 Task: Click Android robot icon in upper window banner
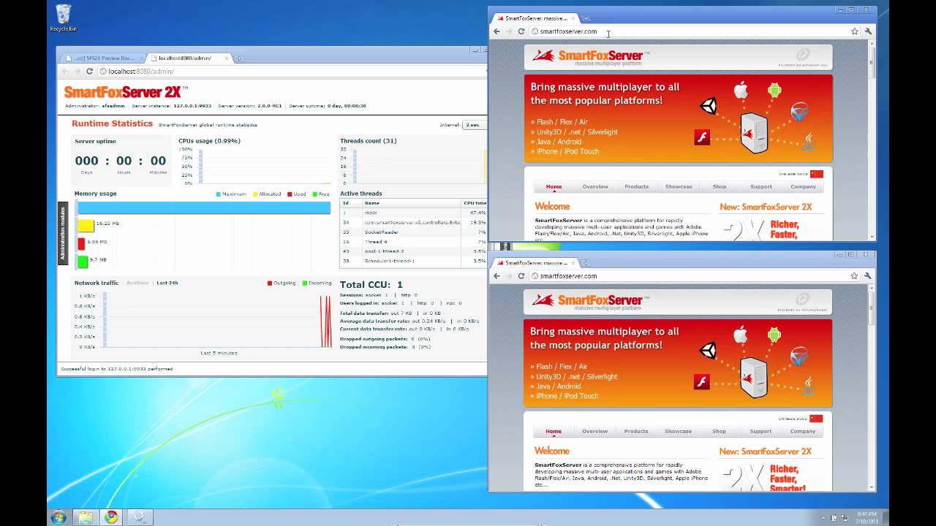click(x=774, y=91)
